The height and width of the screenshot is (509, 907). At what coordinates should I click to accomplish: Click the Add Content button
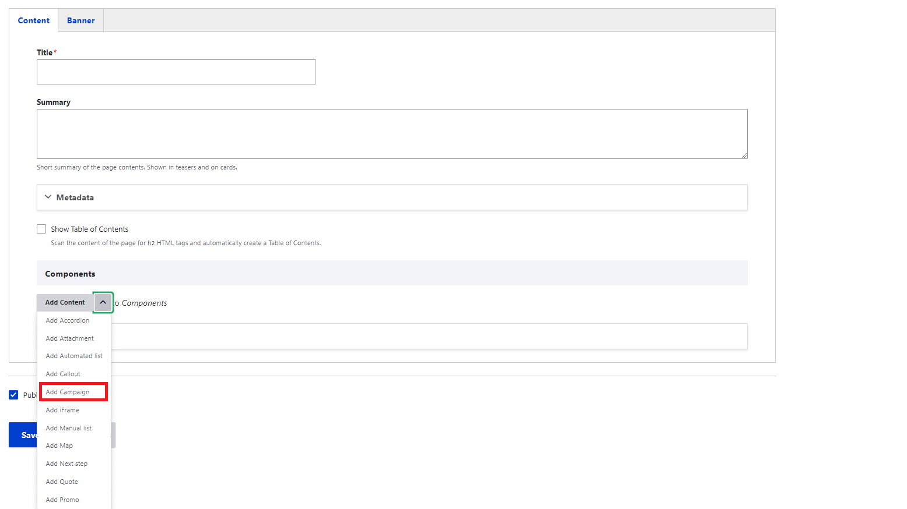pyautogui.click(x=65, y=302)
